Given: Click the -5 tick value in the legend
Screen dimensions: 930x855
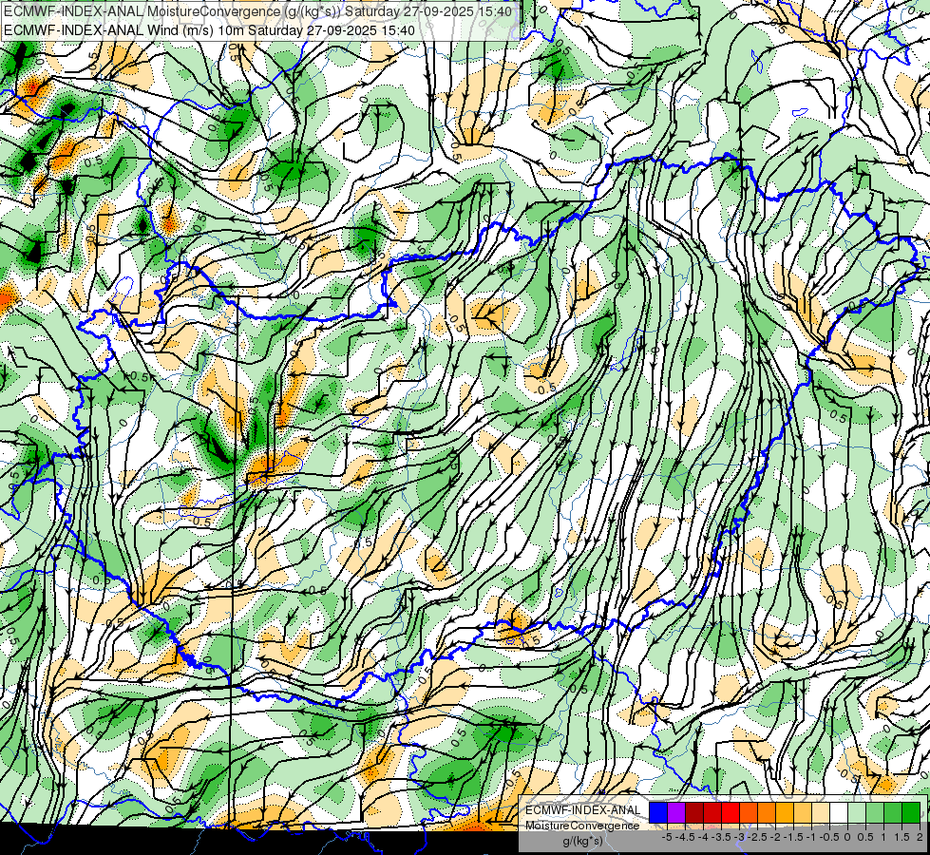Looking at the screenshot, I should pos(667,837).
